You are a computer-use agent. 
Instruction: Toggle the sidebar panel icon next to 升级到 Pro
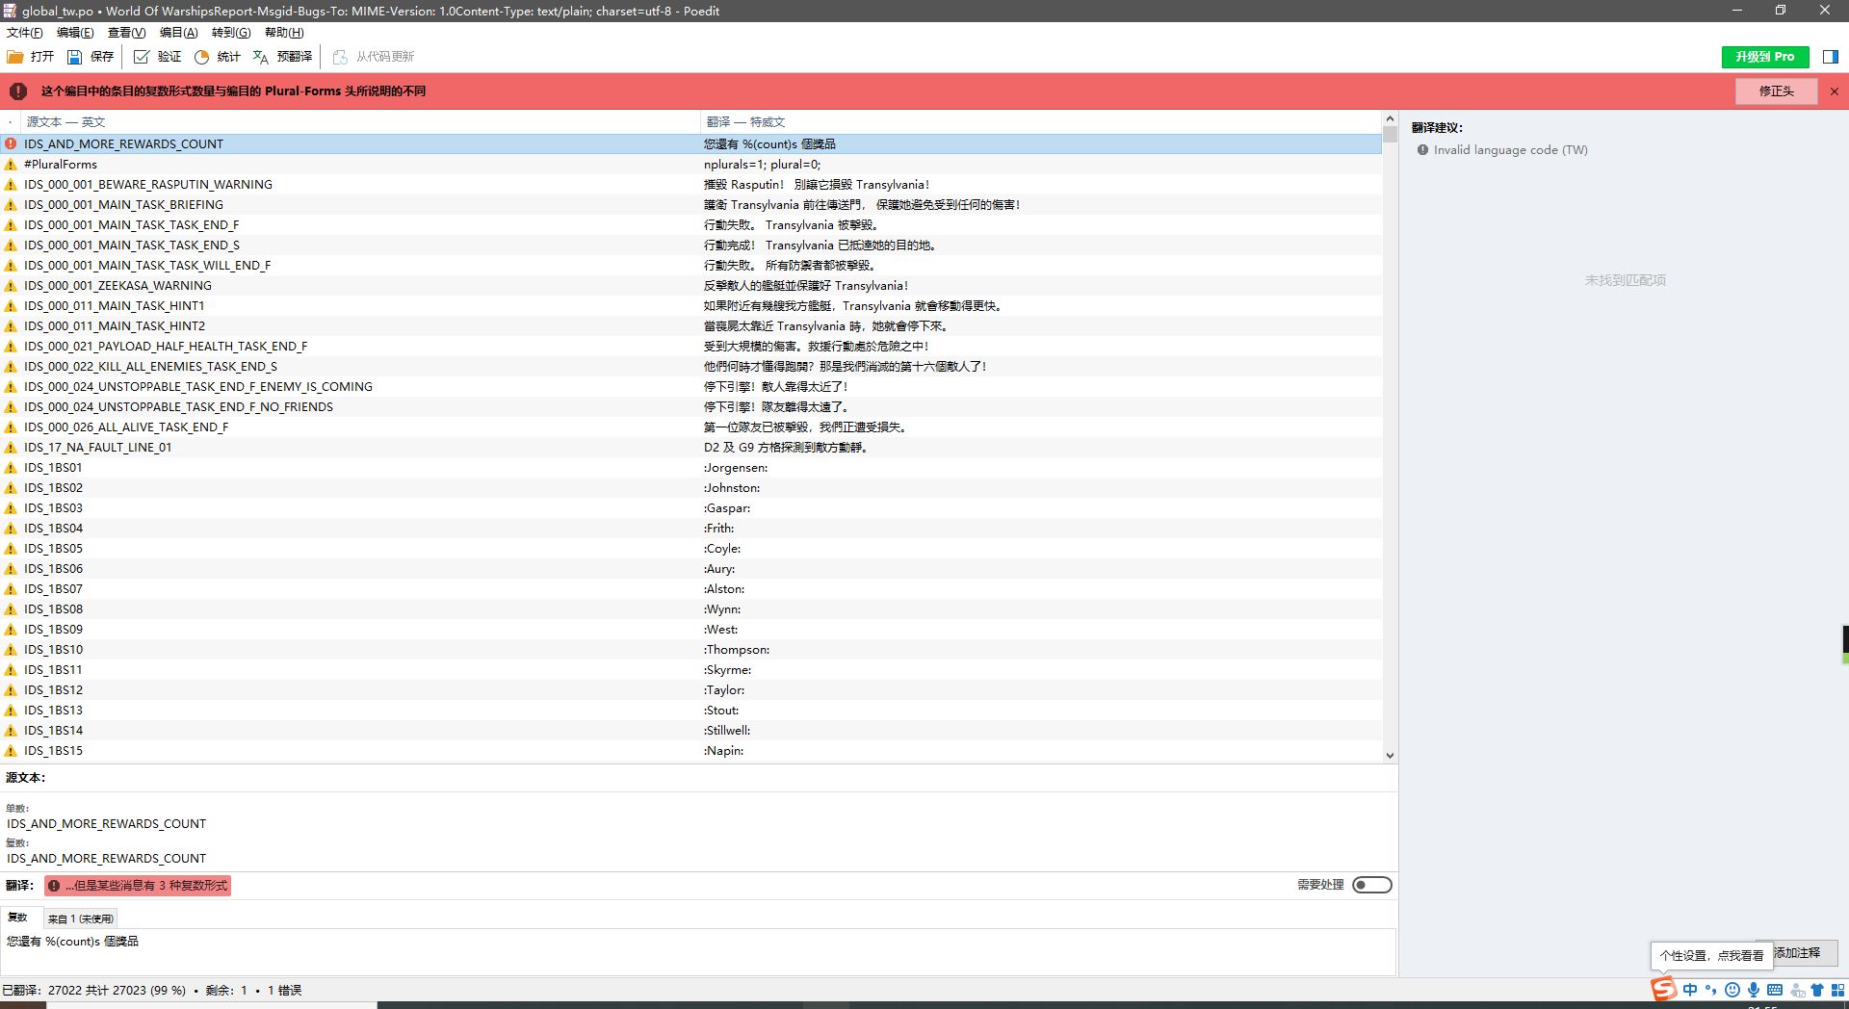point(1830,57)
